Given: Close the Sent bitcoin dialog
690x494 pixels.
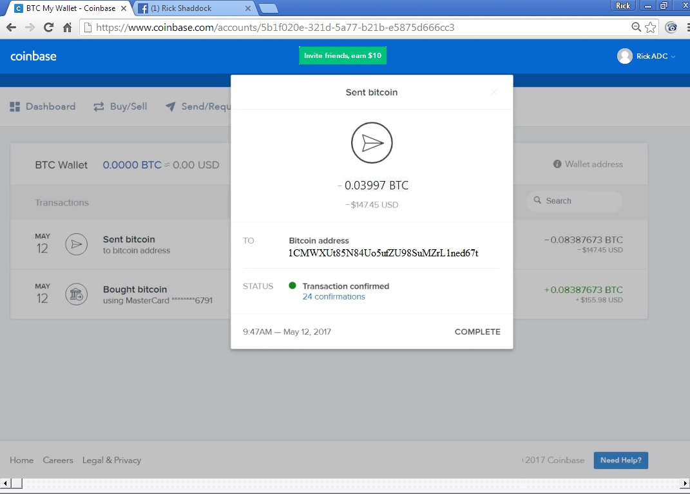Looking at the screenshot, I should [x=494, y=92].
